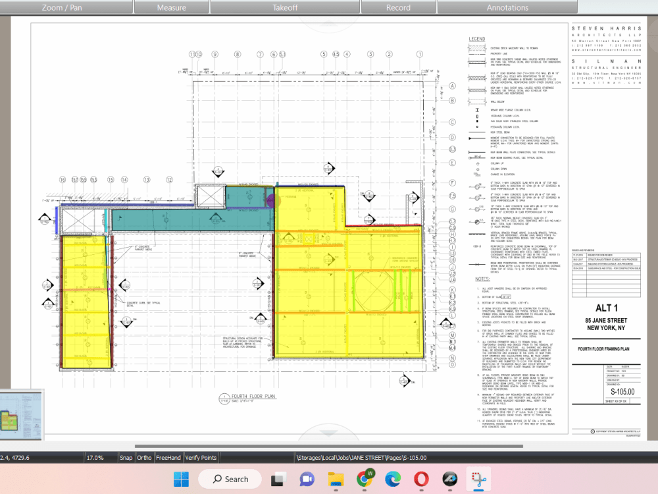Click the taskbar Search box
The width and height of the screenshot is (658, 494).
(x=230, y=479)
